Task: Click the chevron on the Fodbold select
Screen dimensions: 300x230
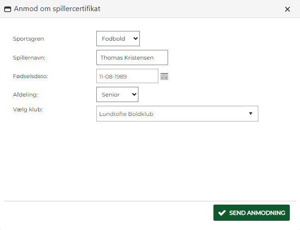Action: point(135,39)
